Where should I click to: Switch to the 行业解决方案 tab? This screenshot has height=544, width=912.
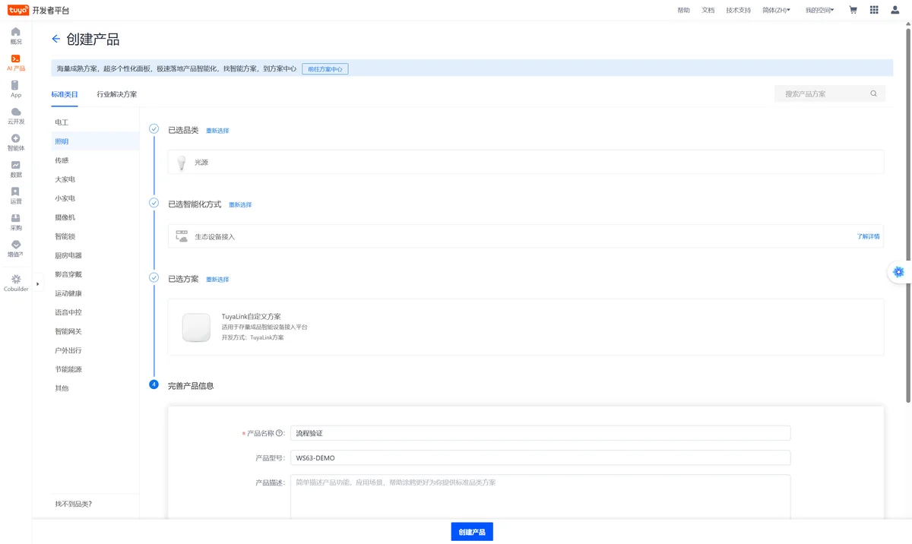point(117,94)
